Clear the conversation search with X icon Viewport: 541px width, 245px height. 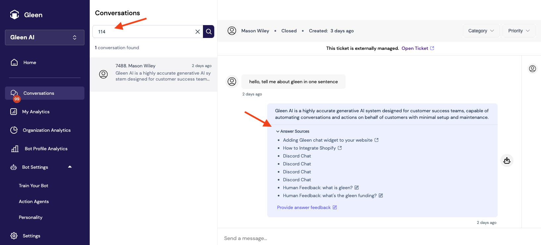tap(198, 32)
